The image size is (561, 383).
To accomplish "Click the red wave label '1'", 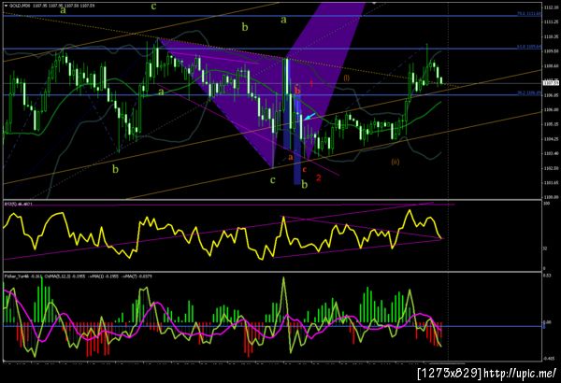I will pos(311,83).
